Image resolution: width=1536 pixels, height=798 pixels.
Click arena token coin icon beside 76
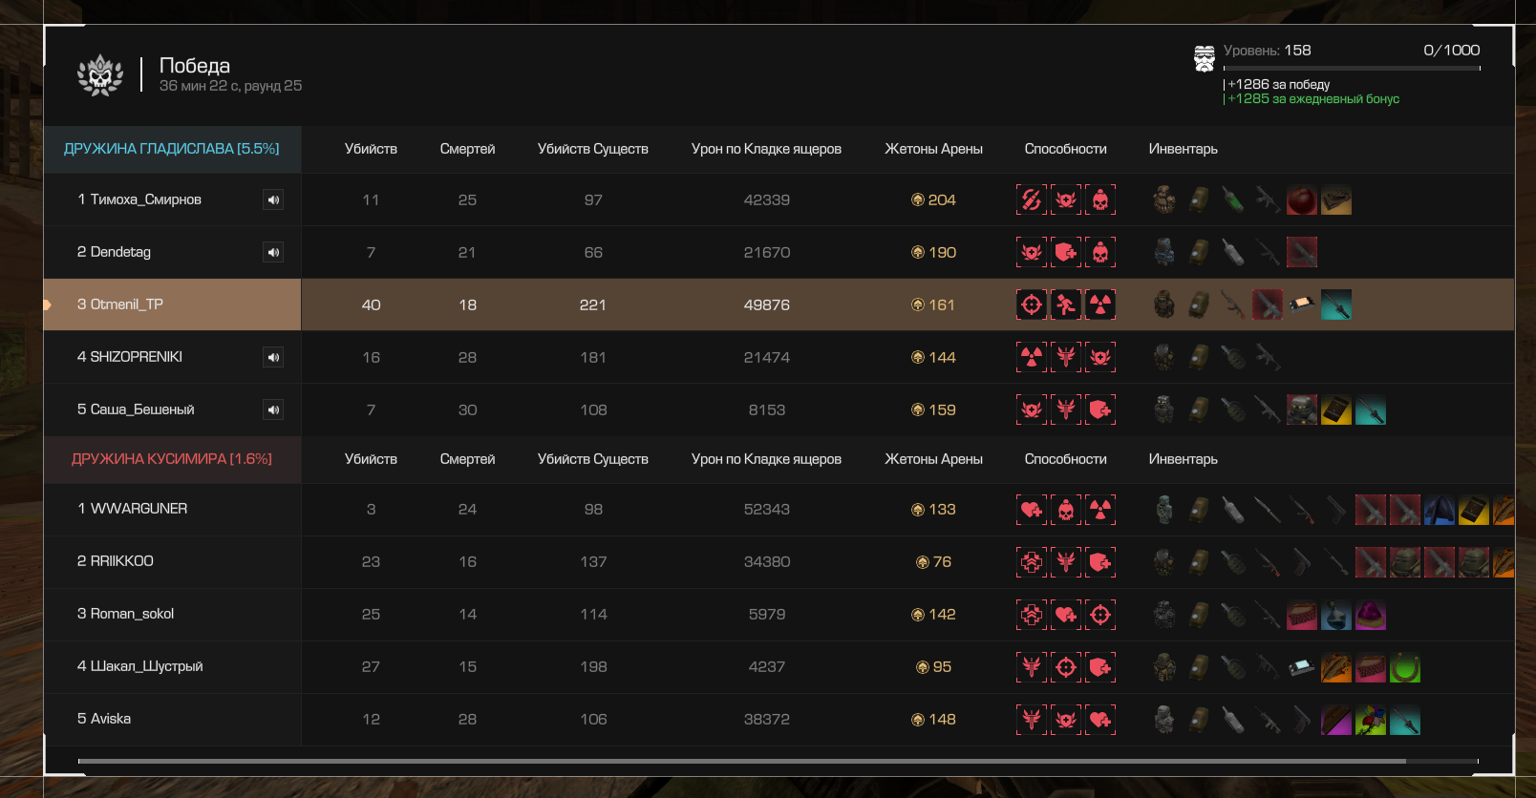pyautogui.click(x=923, y=562)
